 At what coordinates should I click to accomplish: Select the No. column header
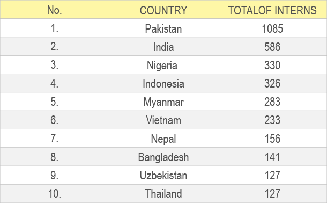point(55,10)
